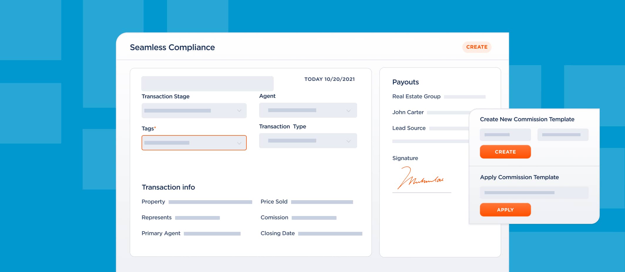
Task: Select the Apply Commission Template input field
Action: tap(534, 193)
